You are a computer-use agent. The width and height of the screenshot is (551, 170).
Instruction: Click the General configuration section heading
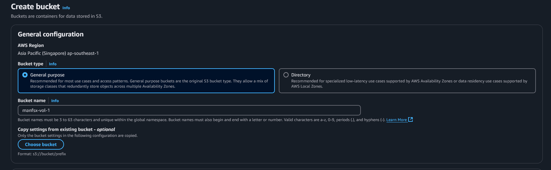click(x=51, y=34)
